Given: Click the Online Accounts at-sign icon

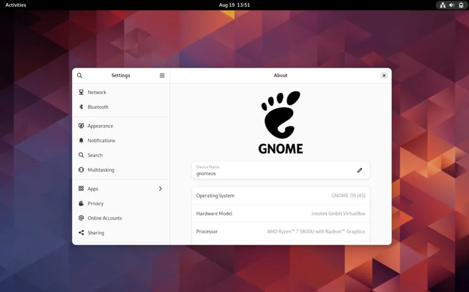Looking at the screenshot, I should [81, 218].
